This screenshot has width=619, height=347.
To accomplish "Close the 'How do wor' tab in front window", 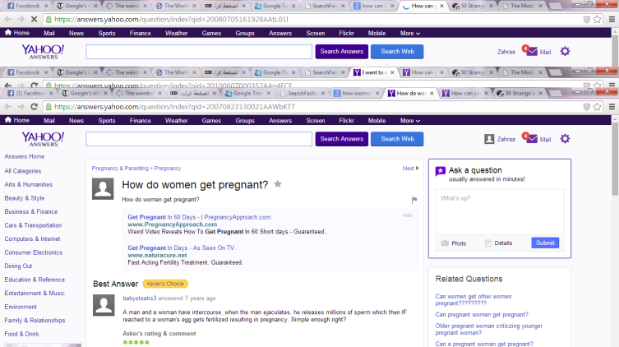I will (432, 93).
